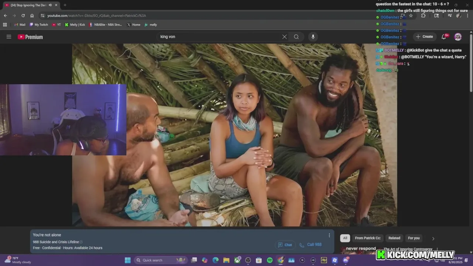
Task: Click the Create button
Action: pyautogui.click(x=424, y=37)
